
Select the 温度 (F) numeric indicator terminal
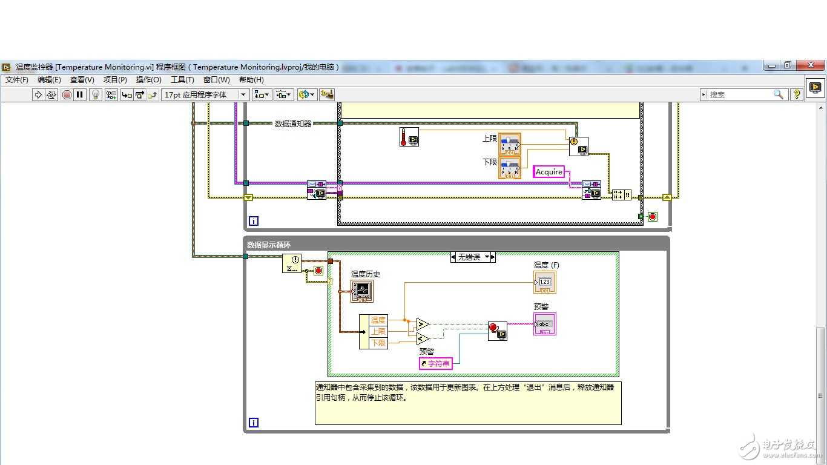coord(545,282)
